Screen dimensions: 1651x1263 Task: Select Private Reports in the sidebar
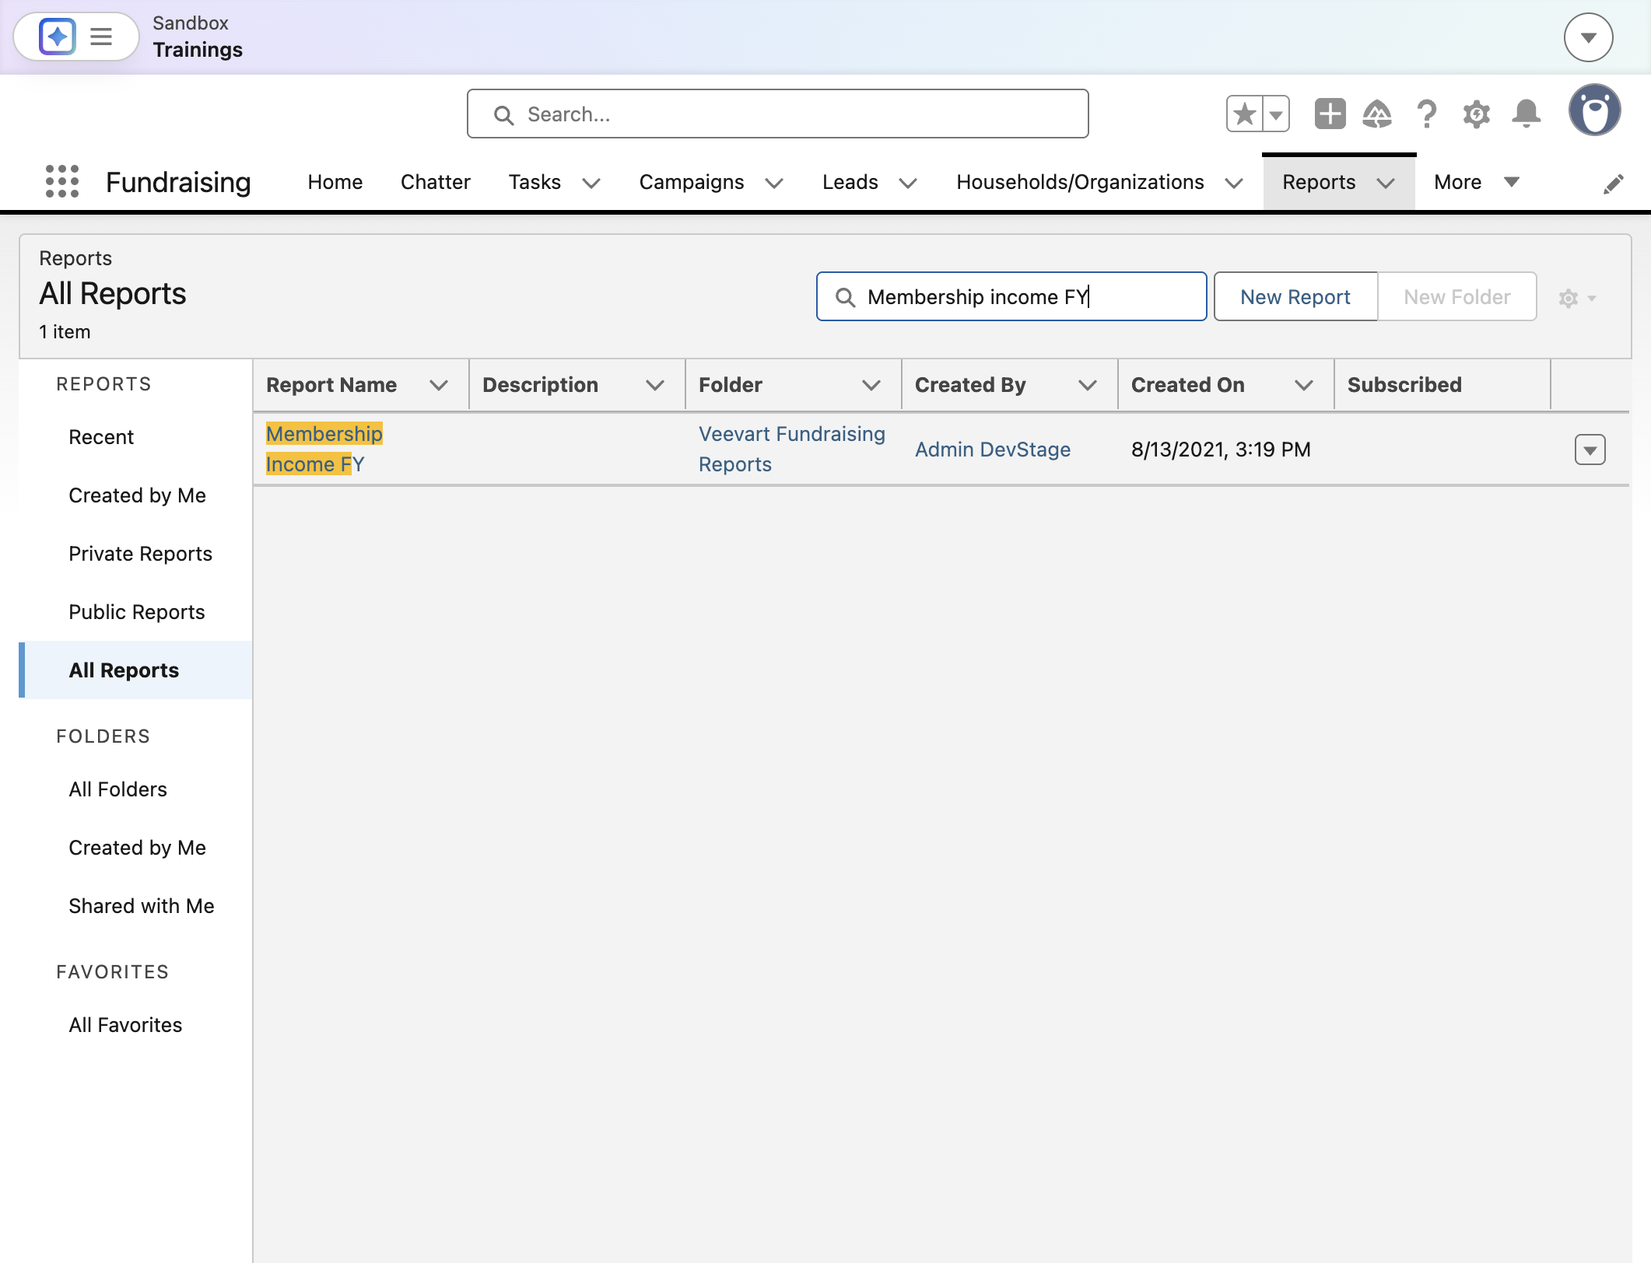[140, 554]
